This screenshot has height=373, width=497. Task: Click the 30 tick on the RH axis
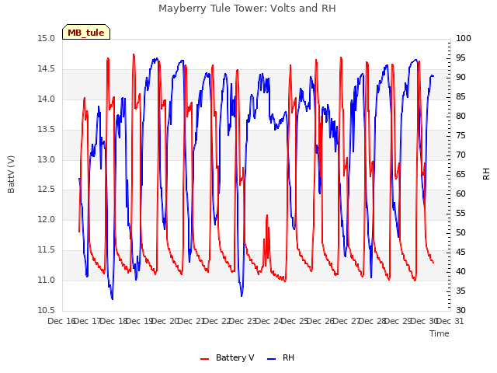coord(461,310)
